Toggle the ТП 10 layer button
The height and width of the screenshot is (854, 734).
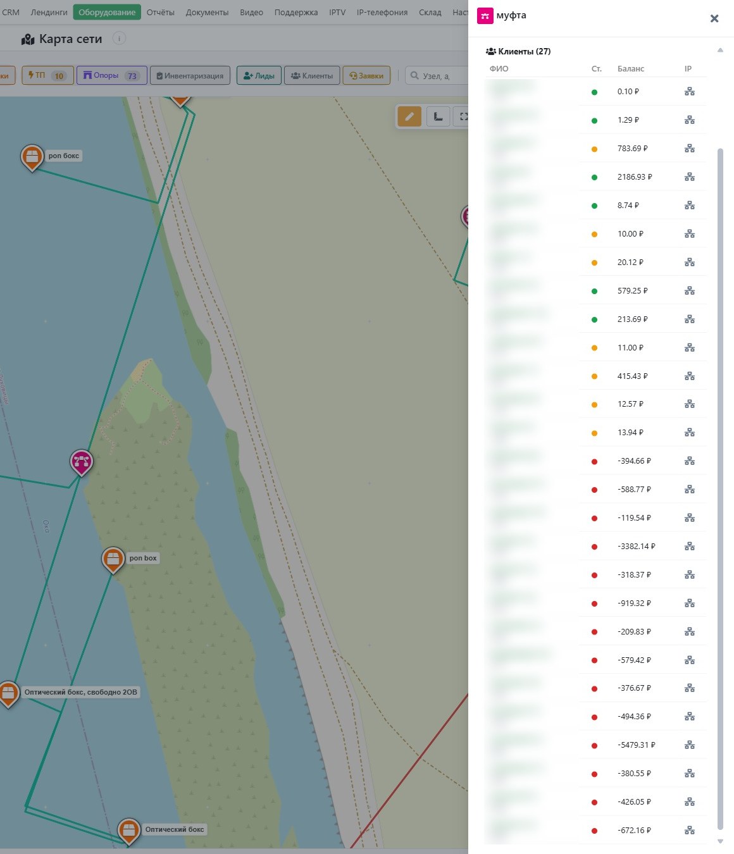[47, 75]
